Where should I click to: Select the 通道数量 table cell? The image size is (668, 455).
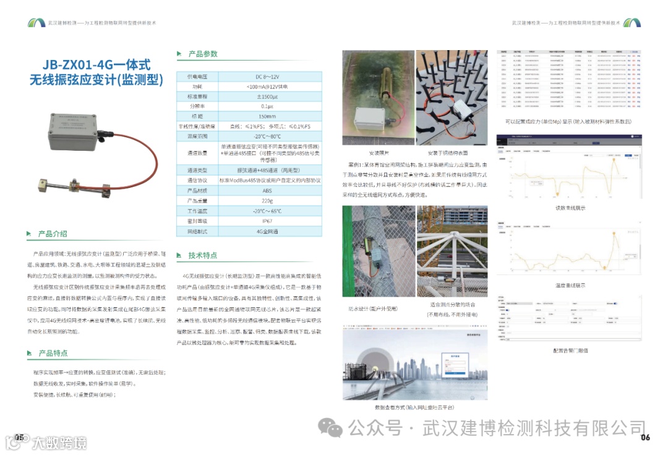tap(197, 153)
